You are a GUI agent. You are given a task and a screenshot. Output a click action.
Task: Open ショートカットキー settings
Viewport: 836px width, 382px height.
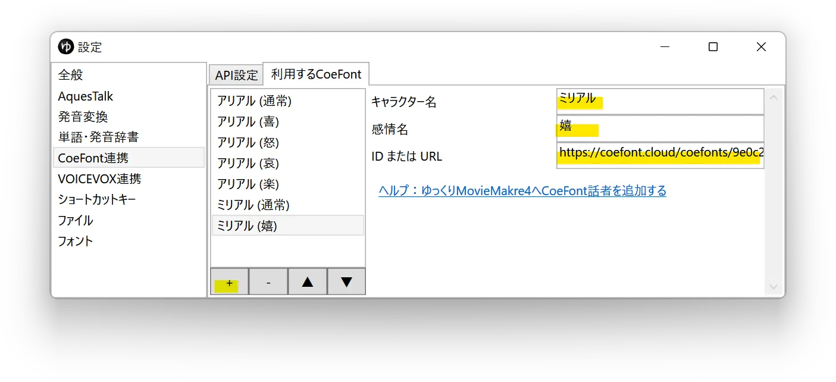click(x=129, y=199)
